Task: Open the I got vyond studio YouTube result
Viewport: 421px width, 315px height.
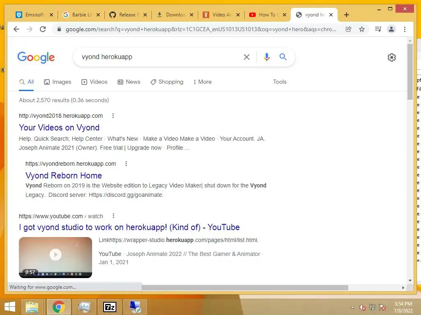Action: click(x=129, y=227)
